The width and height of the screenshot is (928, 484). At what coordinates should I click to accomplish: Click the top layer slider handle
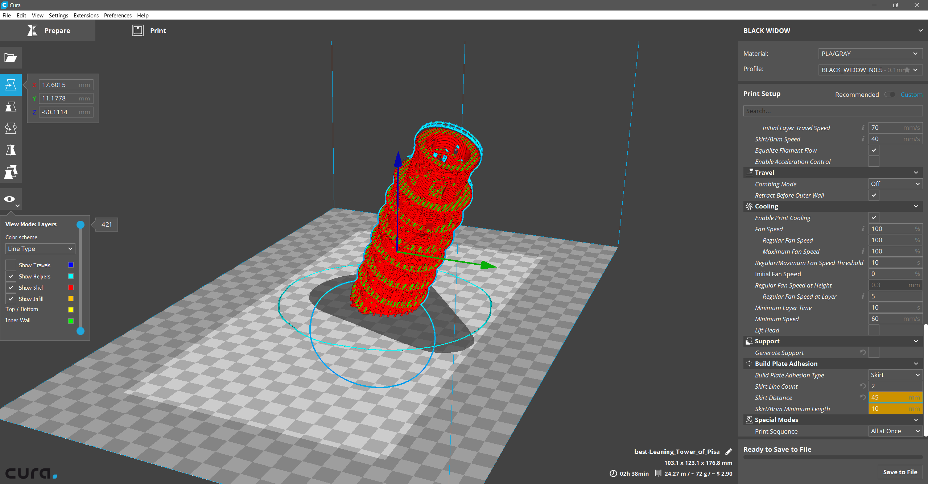click(x=81, y=225)
